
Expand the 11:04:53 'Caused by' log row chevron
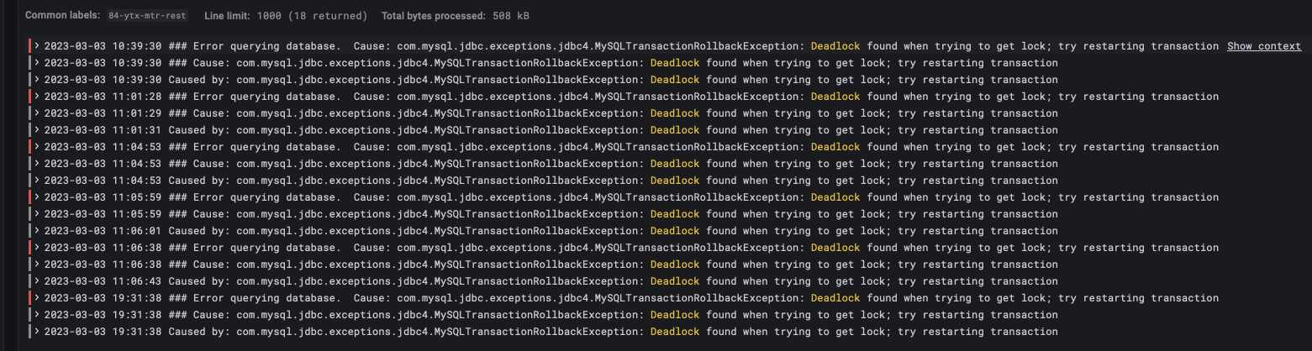(37, 181)
